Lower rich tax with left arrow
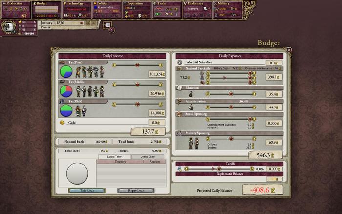Image resolution: width=342 pixels, height=214 pixels. coord(114,104)
